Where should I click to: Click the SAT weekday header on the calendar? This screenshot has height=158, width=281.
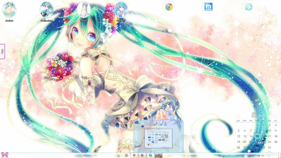point(276,121)
